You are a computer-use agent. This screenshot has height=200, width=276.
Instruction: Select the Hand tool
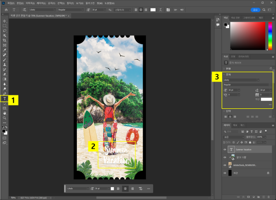(5, 113)
